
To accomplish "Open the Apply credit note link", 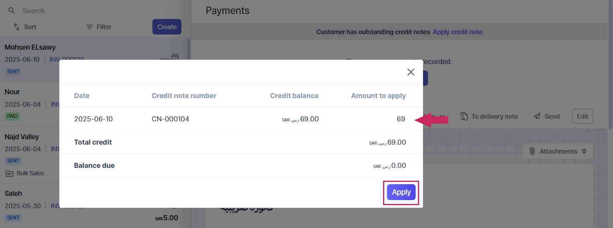I will pos(458,32).
